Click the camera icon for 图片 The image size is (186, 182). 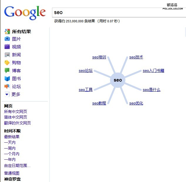(7, 39)
